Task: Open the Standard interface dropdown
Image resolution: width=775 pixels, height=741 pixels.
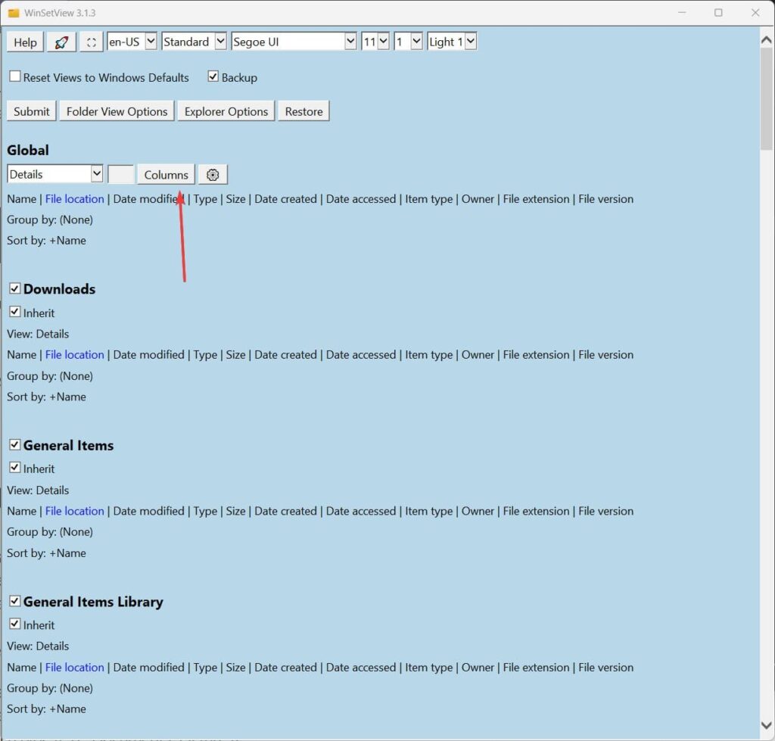Action: 194,42
